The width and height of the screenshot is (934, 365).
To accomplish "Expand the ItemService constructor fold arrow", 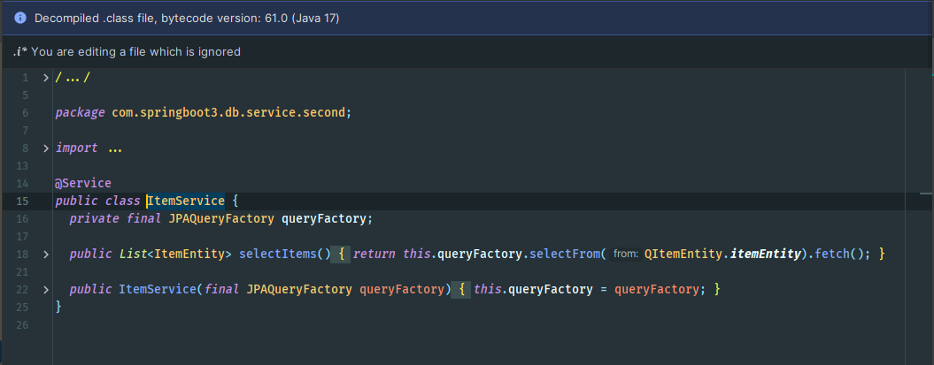I will click(46, 290).
